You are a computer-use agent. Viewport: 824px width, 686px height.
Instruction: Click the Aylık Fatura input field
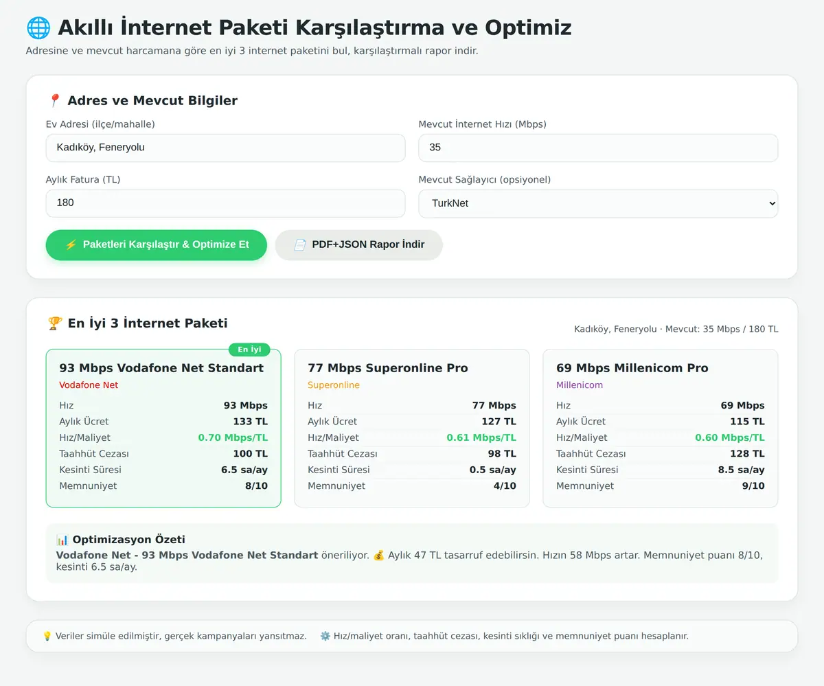click(225, 203)
